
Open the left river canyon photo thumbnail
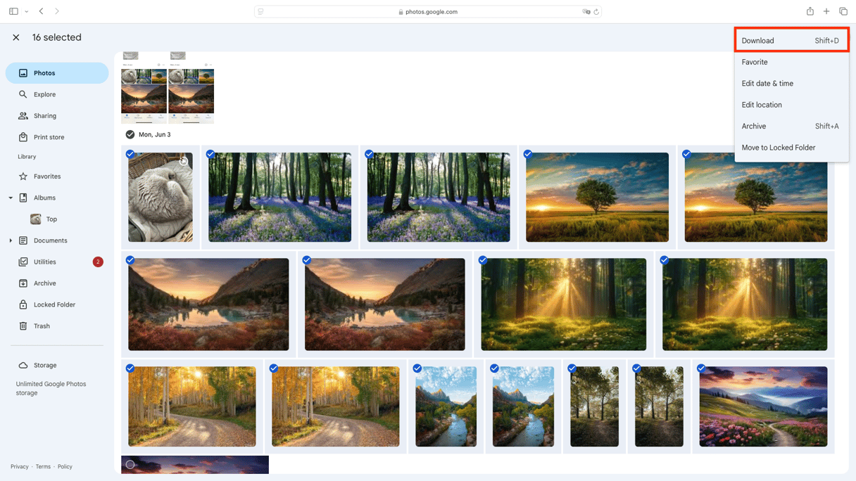click(446, 406)
